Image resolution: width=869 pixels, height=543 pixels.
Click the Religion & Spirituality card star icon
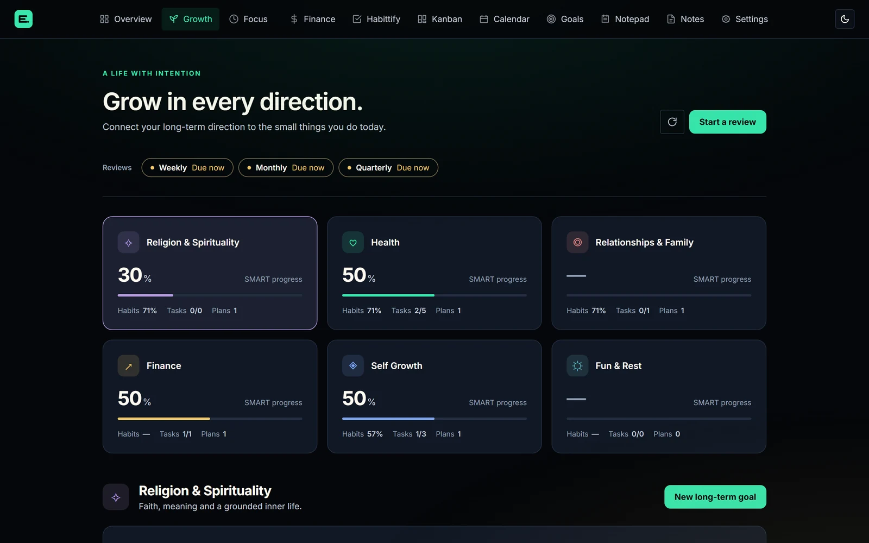point(128,243)
